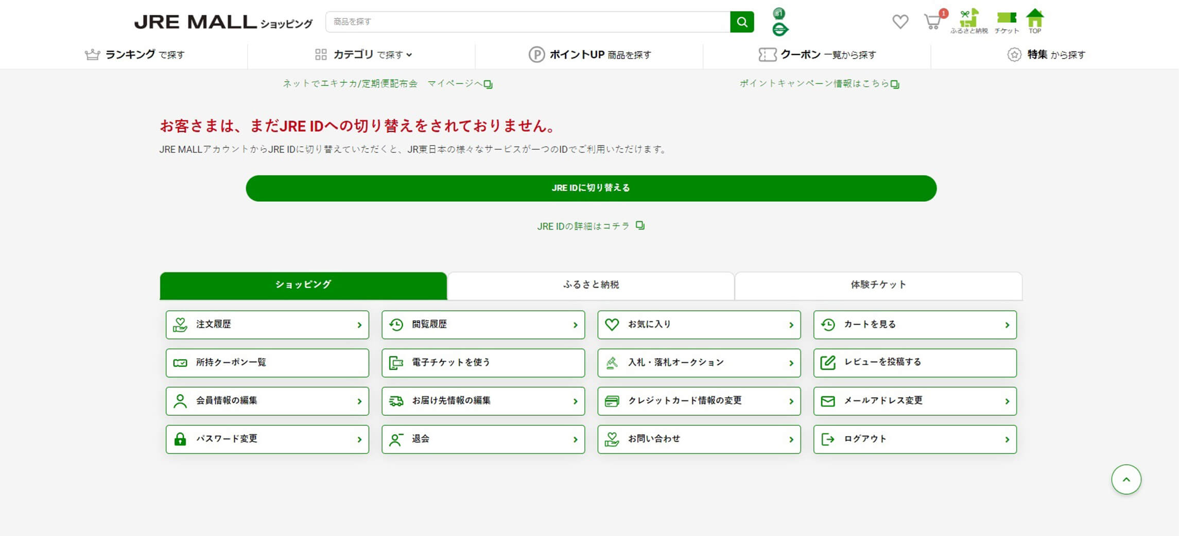Image resolution: width=1179 pixels, height=536 pixels.
Task: Click the clock icon on 閲覧履歴 button
Action: (396, 325)
